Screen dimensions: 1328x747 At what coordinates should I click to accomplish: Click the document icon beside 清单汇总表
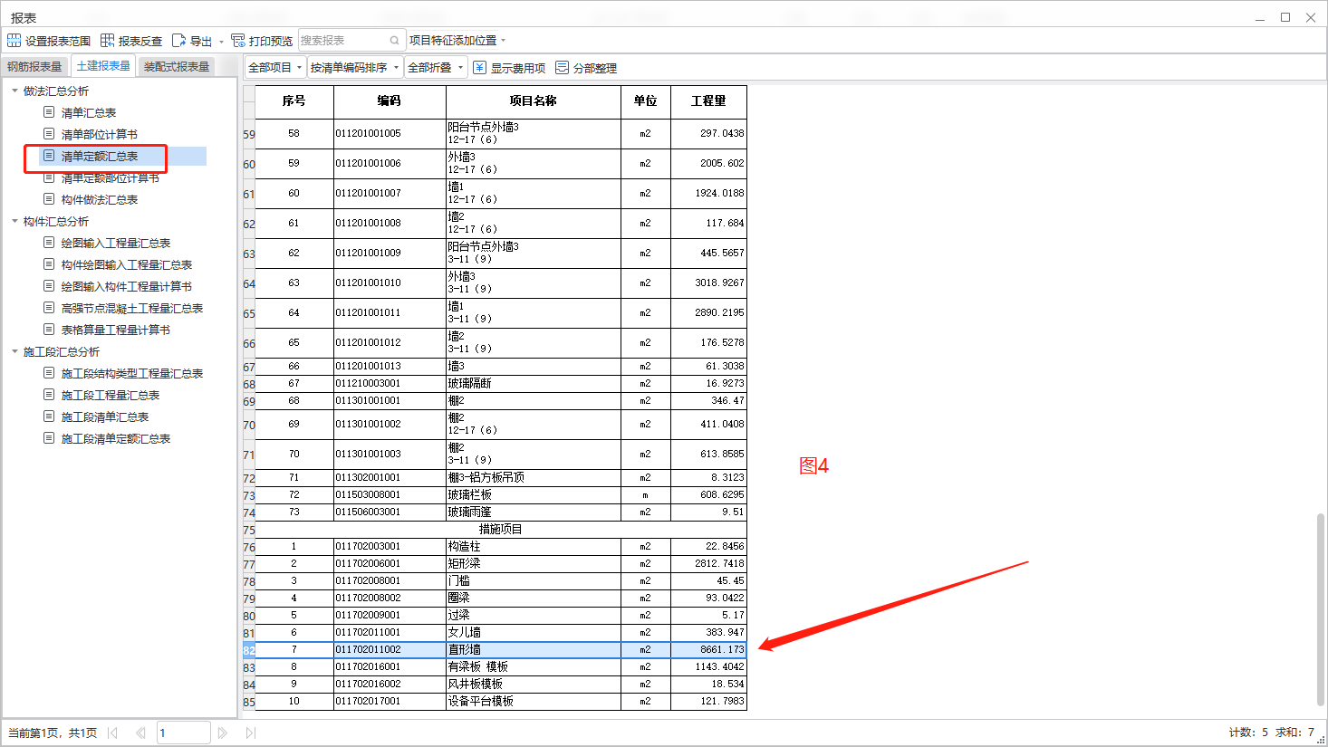pos(49,112)
